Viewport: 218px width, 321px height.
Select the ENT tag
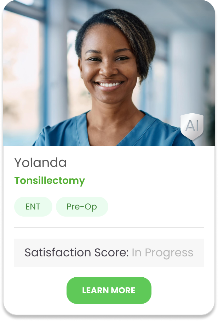[33, 207]
